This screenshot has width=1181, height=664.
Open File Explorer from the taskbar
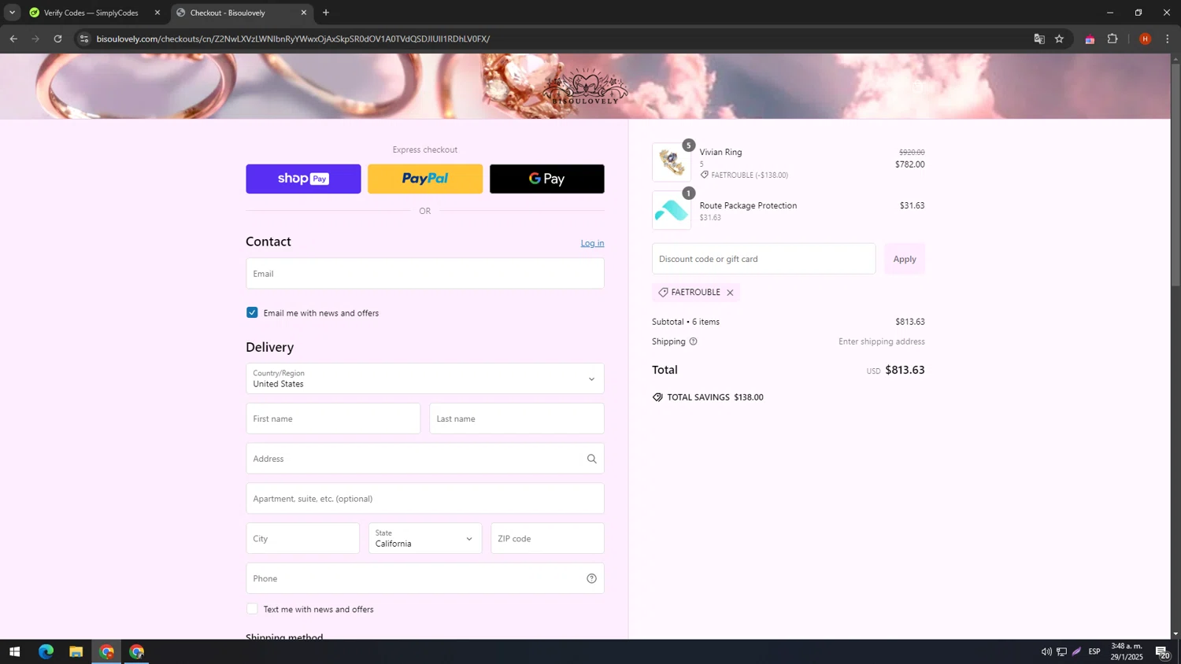(76, 651)
